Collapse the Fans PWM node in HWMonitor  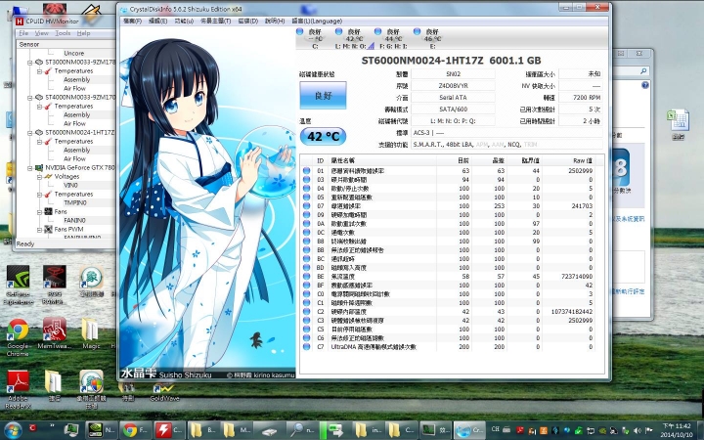[39, 229]
